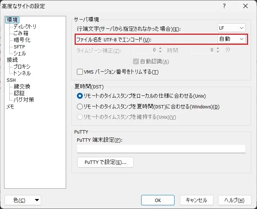Select シェル in the settings tree
Viewport: 257px width, 209px height.
pyautogui.click(x=20, y=53)
